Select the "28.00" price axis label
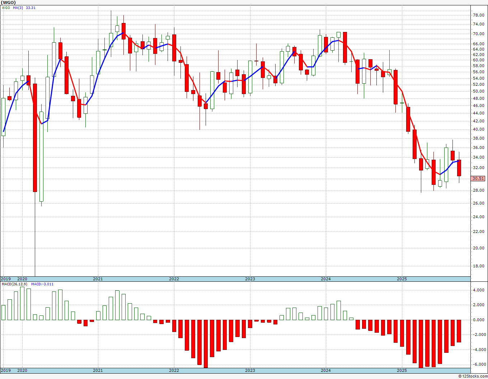 click(x=478, y=191)
